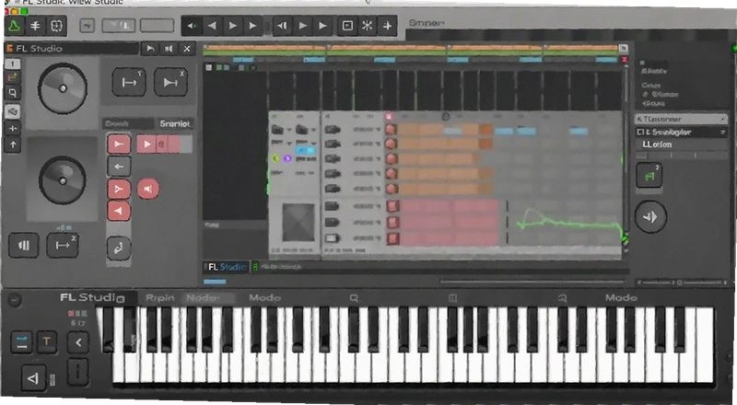Switch to the Snantiot tab
This screenshot has width=737, height=405.
(175, 123)
